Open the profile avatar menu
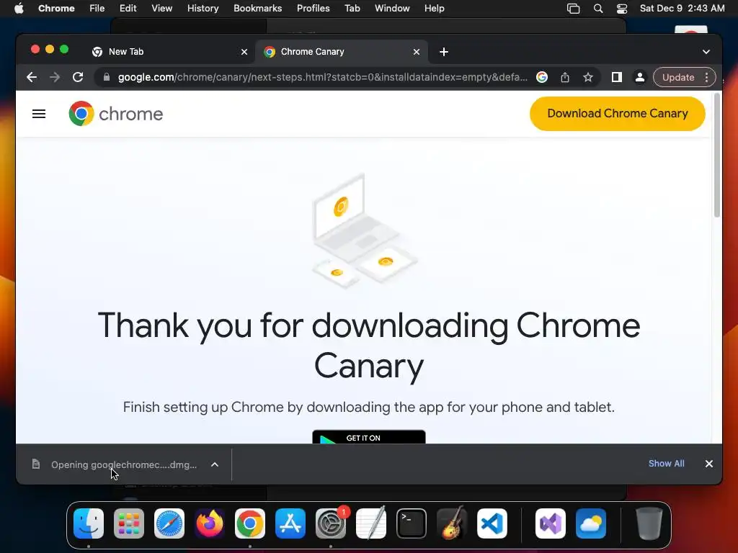 (640, 77)
